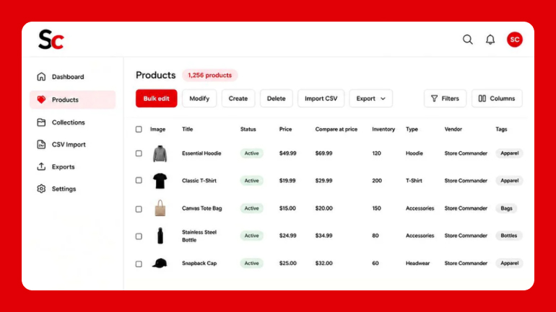This screenshot has height=312, width=556.
Task: Click the Snapback Cap title
Action: (x=199, y=263)
